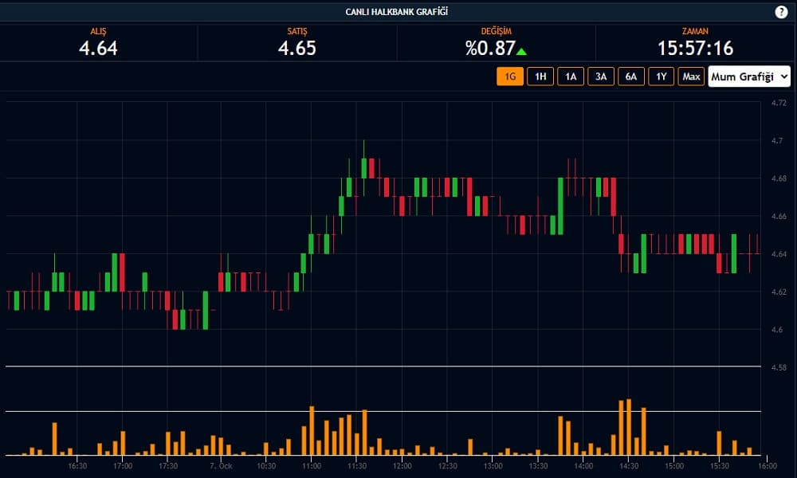Click the 15:00 time axis label
The width and height of the screenshot is (797, 478).
674,466
